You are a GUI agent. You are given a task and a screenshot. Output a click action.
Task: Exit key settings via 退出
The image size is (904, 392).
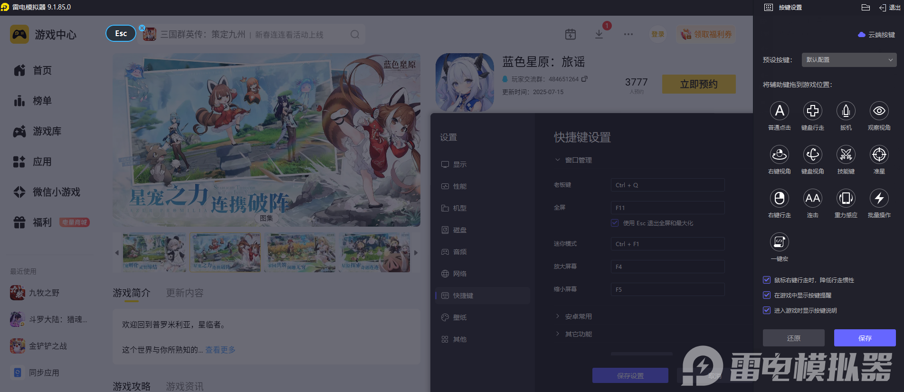(x=889, y=7)
